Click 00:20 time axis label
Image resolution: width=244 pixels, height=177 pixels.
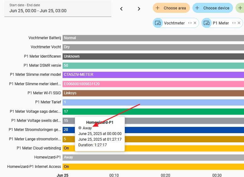pos(165,175)
